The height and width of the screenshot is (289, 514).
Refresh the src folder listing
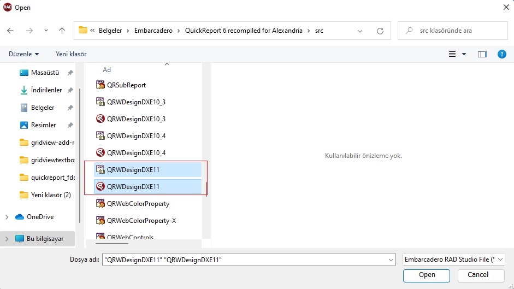380,31
